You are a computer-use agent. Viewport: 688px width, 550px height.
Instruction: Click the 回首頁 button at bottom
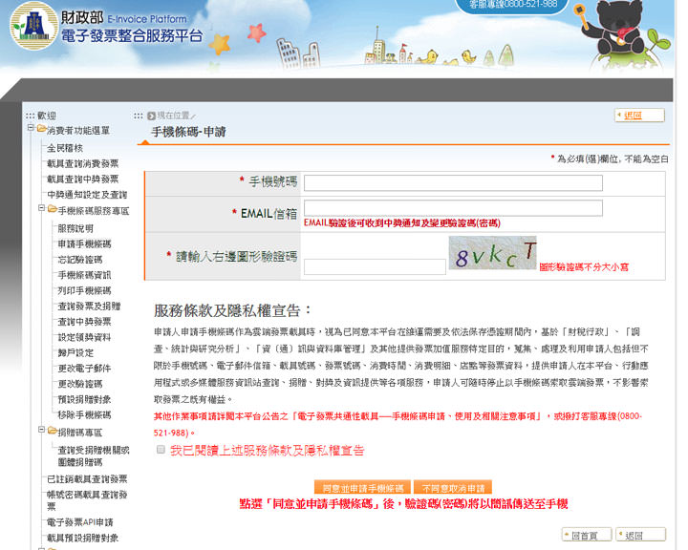[585, 535]
